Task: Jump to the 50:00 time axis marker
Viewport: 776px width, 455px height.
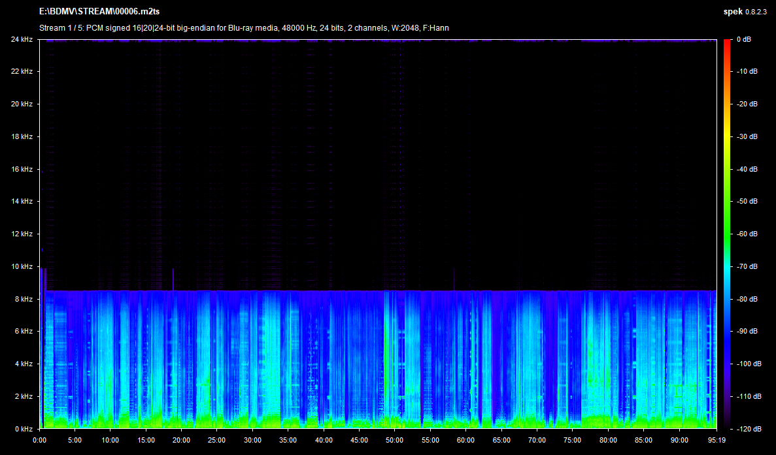Action: click(395, 440)
